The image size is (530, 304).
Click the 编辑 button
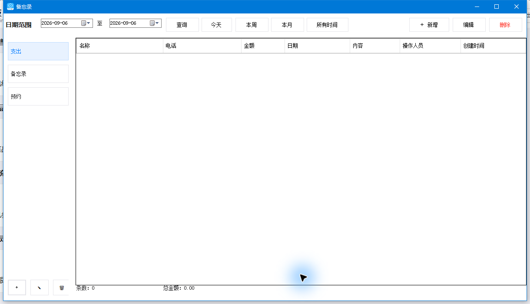[469, 25]
